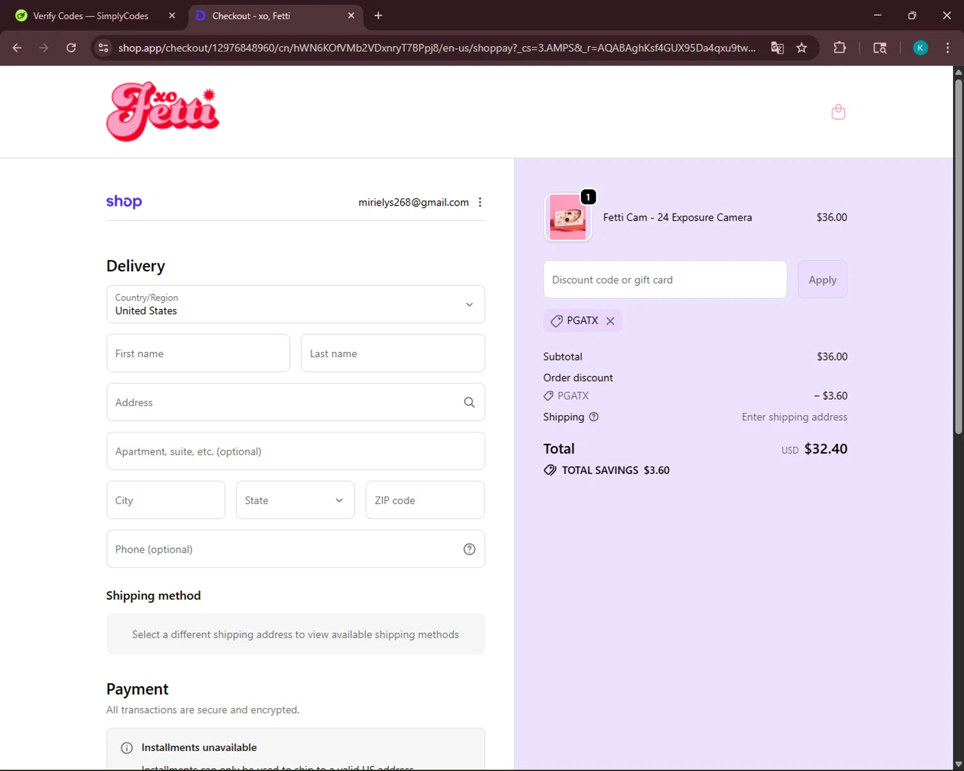The width and height of the screenshot is (964, 771).
Task: Open the Shipping help question icon
Action: [594, 417]
